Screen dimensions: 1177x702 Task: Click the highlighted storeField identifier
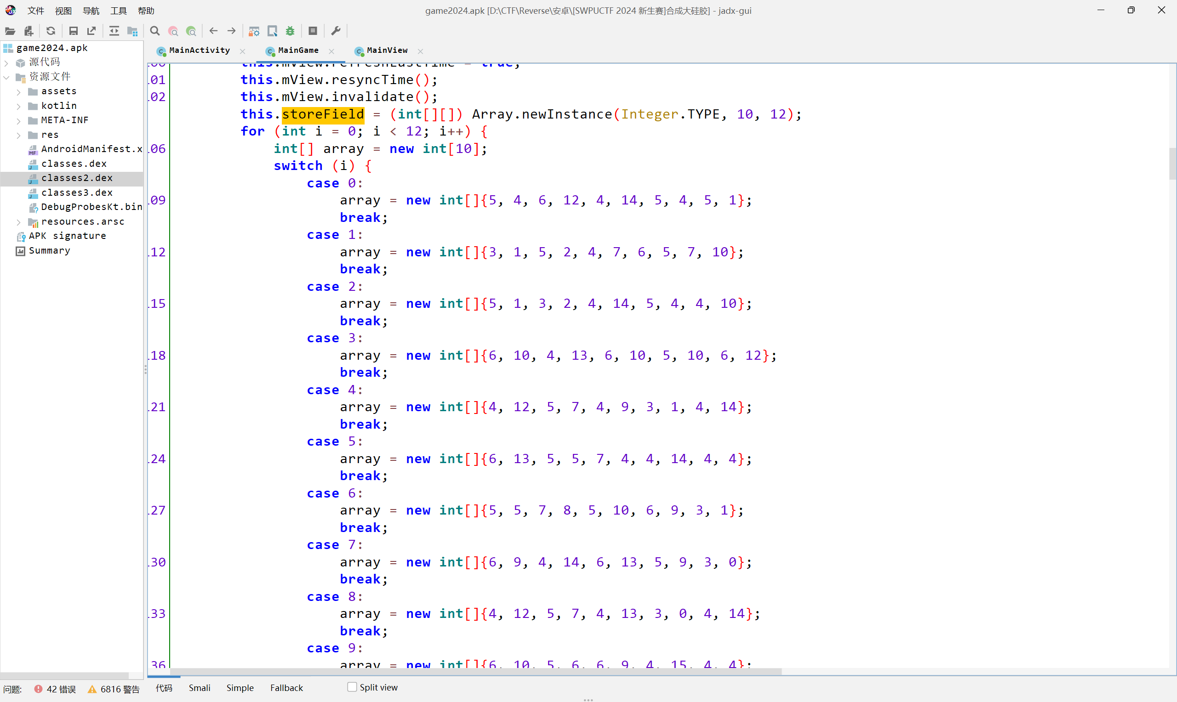point(323,114)
